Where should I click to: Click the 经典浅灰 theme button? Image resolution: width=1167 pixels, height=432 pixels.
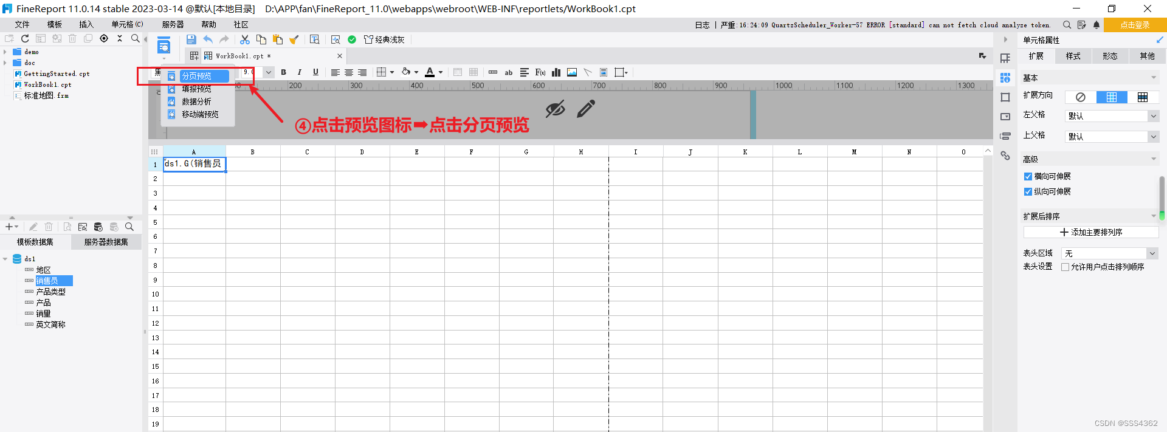point(384,39)
